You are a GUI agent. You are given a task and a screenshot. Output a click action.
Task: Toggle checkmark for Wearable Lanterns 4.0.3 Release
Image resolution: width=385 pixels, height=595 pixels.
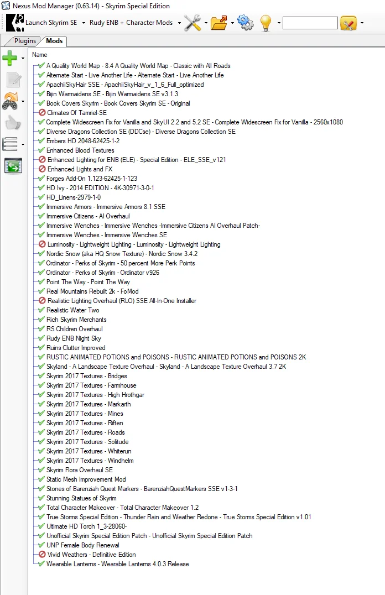click(42, 564)
